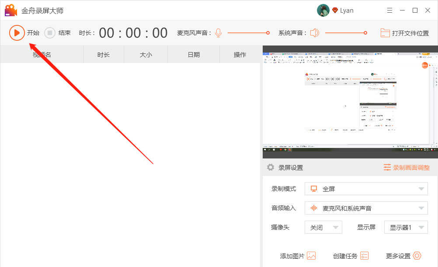Mute the system sound speaker icon

click(x=315, y=33)
